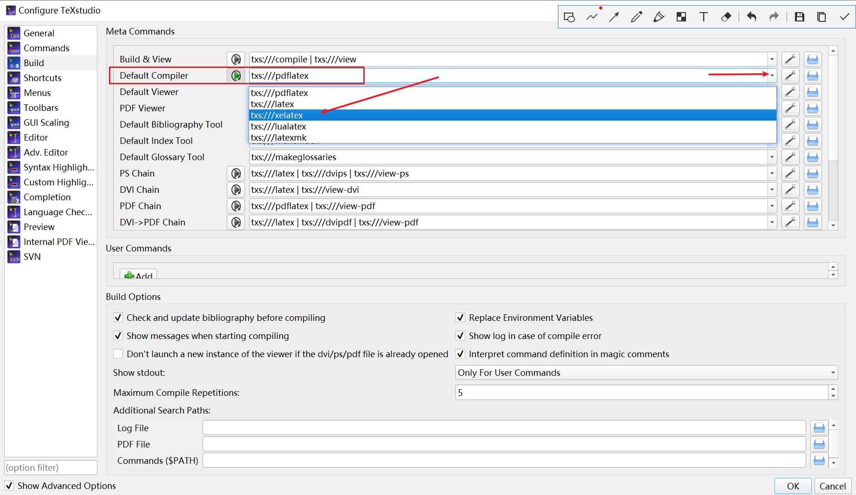Screen dimensions: 856x495
Task: Click the OK button
Action: 793,486
